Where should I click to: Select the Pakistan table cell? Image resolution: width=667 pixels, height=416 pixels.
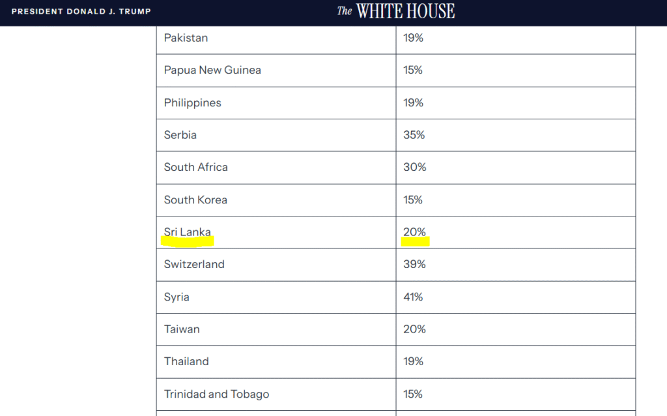click(x=276, y=38)
